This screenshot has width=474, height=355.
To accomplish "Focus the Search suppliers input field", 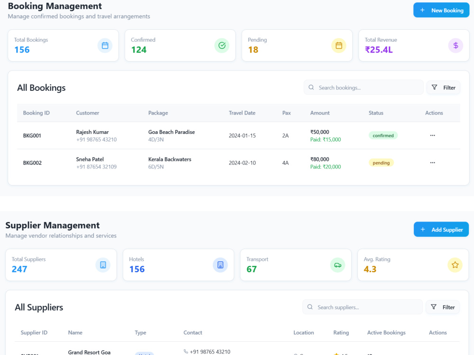I will (x=363, y=307).
